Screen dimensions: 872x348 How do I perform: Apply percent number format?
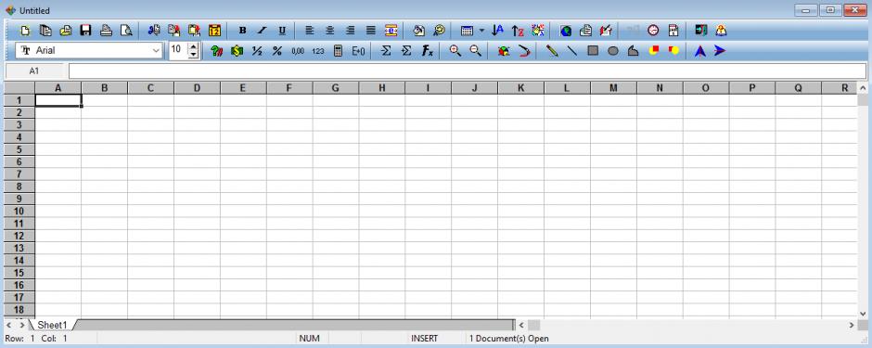click(277, 51)
